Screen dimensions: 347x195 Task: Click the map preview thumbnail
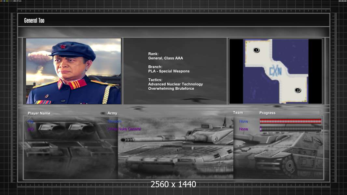[275, 71]
